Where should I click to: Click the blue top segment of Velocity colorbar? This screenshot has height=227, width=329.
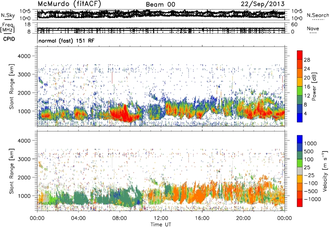[x=300, y=139]
